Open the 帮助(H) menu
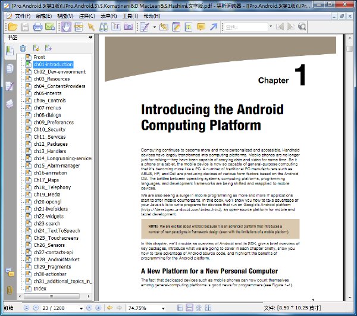Viewport: 357px width, 316px height. pyautogui.click(x=152, y=16)
